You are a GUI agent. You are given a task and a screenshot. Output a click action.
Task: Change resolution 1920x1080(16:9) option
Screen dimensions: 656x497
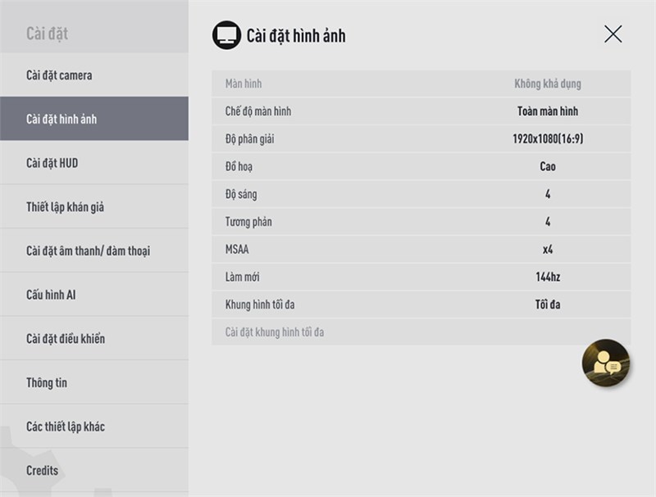pyautogui.click(x=548, y=138)
